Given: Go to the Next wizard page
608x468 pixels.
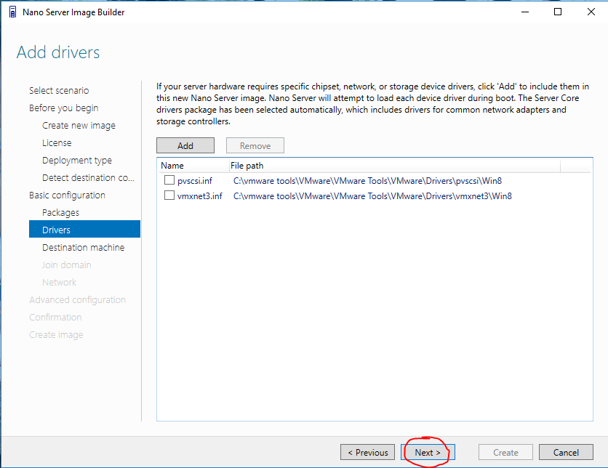Looking at the screenshot, I should 428,452.
